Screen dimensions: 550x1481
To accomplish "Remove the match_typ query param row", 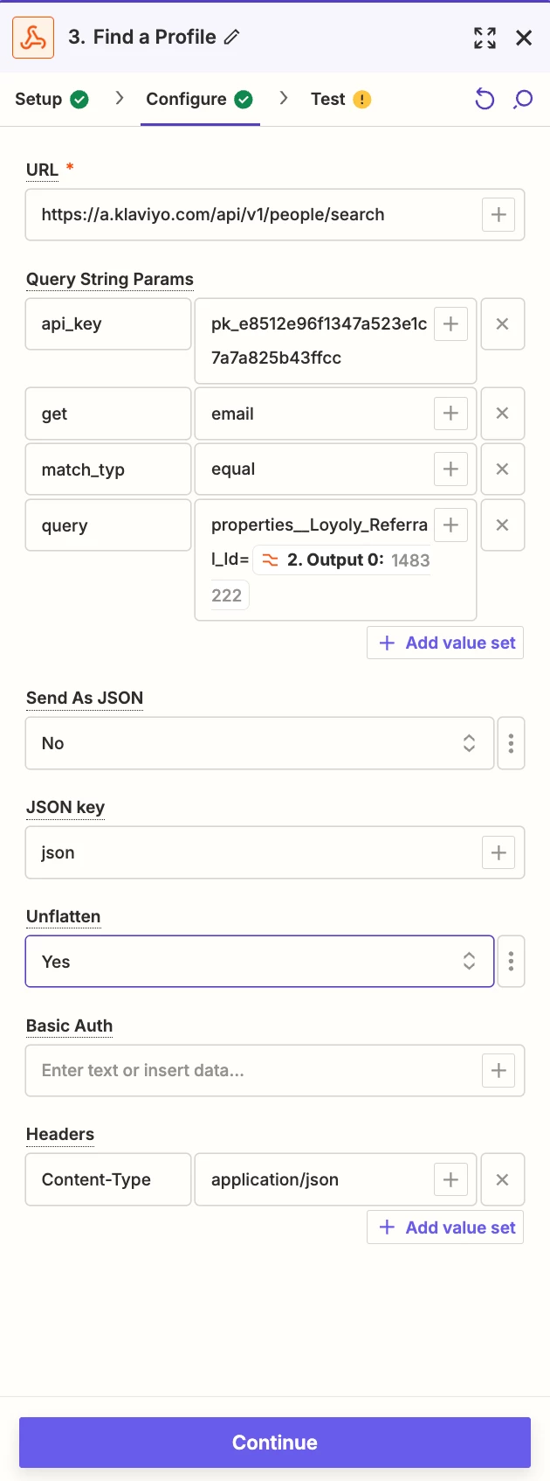I will point(502,469).
